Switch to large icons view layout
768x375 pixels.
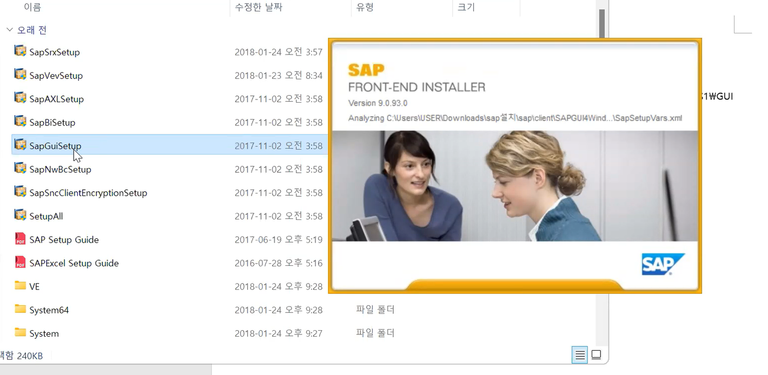596,355
